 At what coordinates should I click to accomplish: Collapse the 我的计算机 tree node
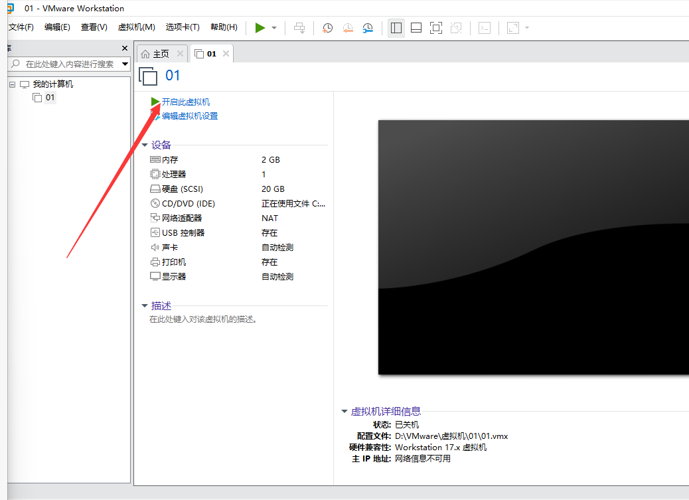13,84
